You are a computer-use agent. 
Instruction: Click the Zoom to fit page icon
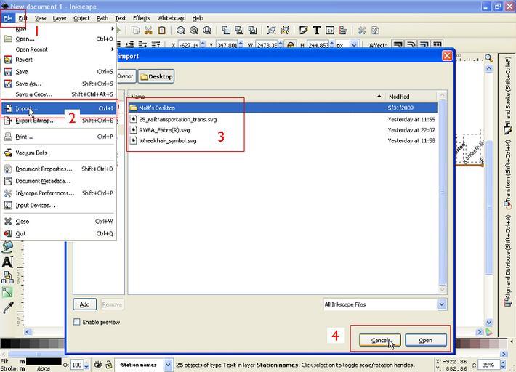207,31
